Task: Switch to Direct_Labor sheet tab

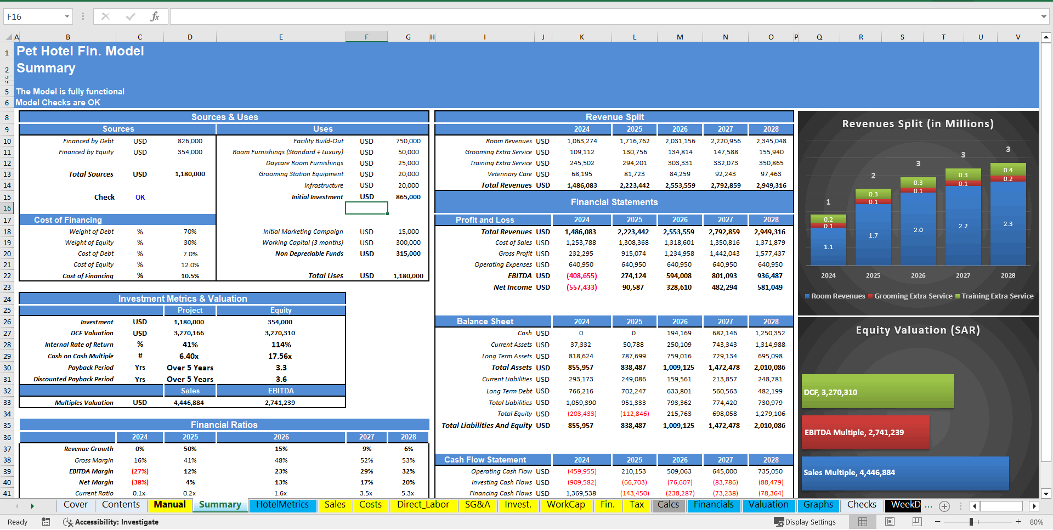Action: (x=423, y=505)
